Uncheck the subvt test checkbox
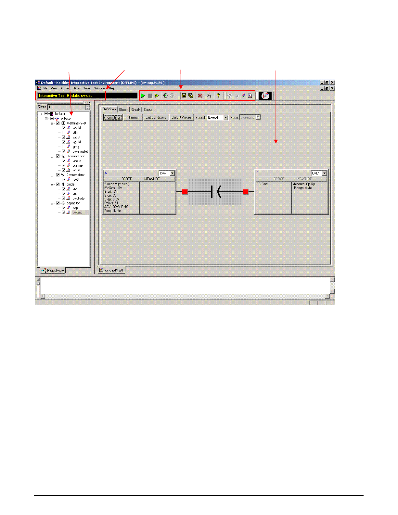This screenshot has width=398, height=515. pos(64,137)
